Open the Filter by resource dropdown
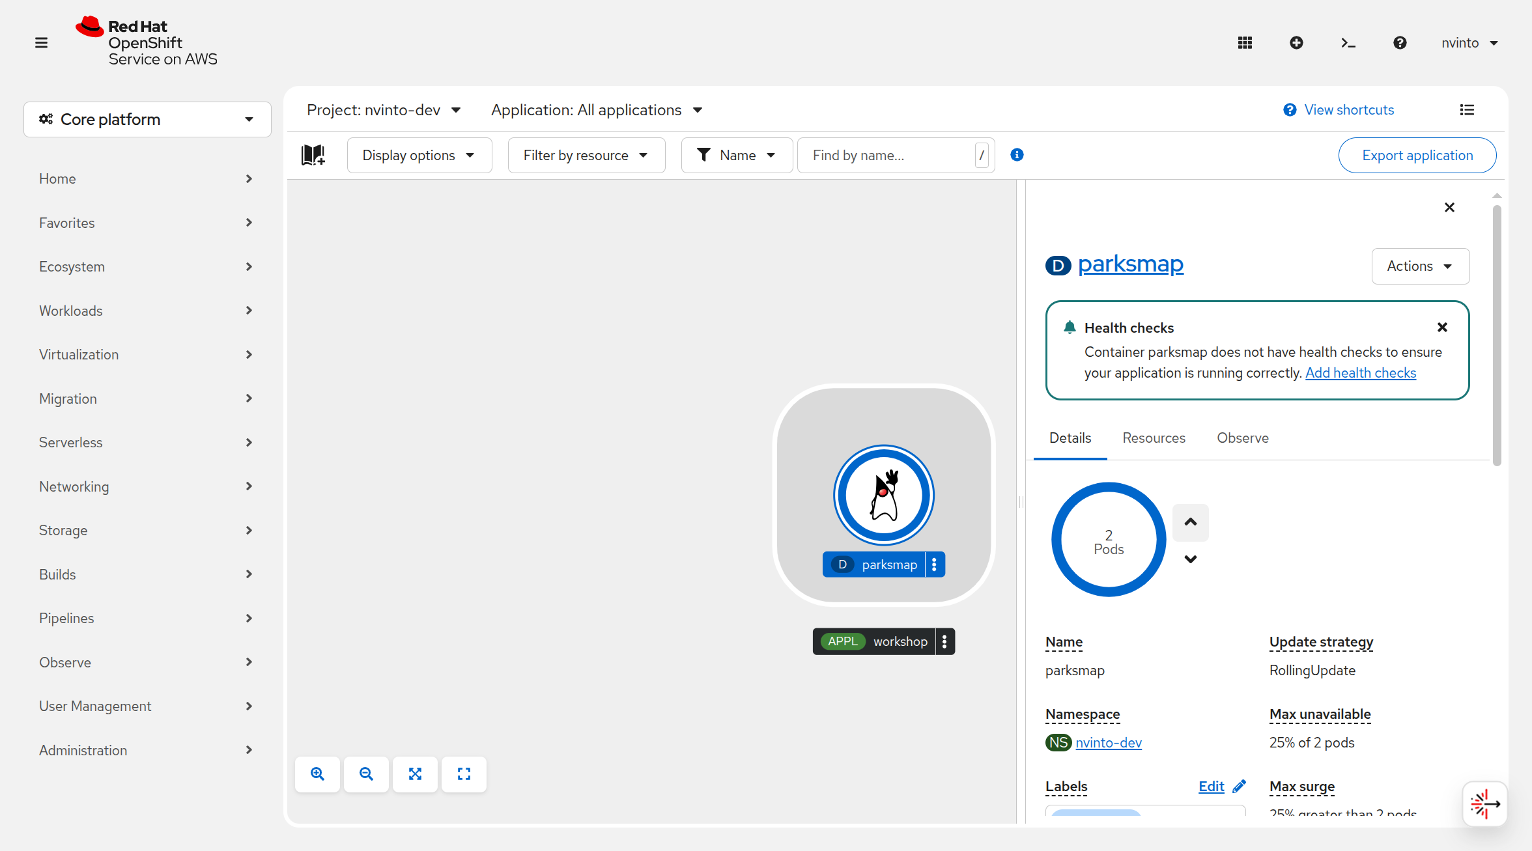This screenshot has height=851, width=1532. [586, 155]
